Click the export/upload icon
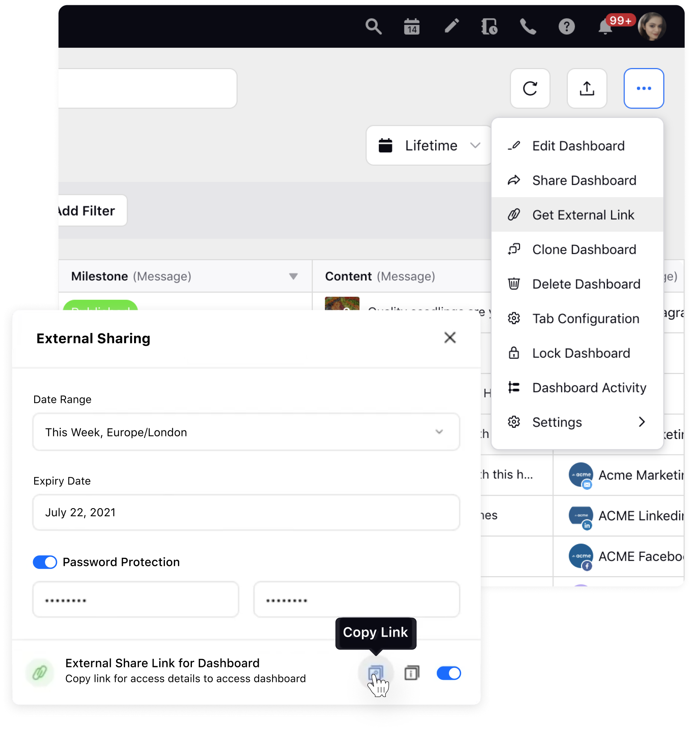The height and width of the screenshot is (735, 691). 587,88
